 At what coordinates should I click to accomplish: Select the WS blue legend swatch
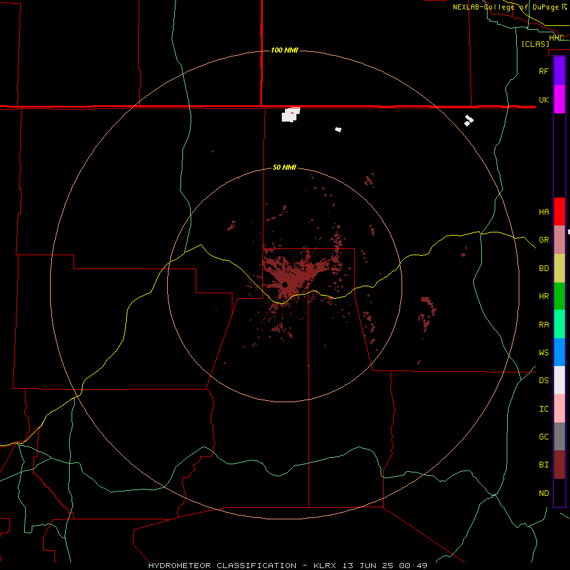pos(559,352)
